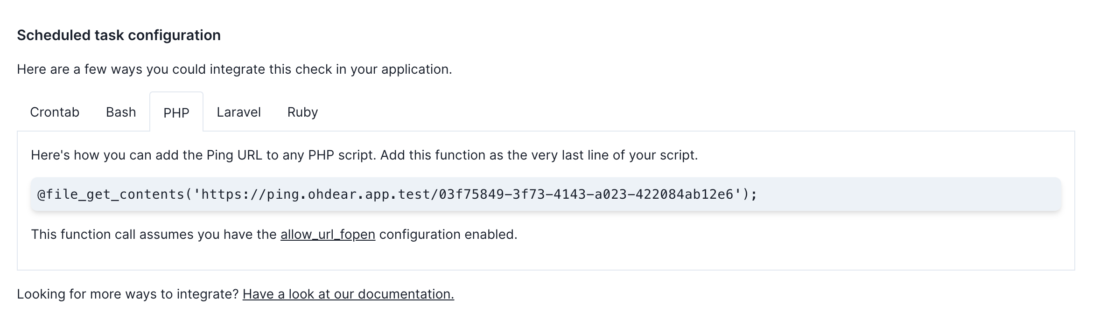Show the Laravel integration tab
Screen dimensions: 1093x320
pos(238,112)
